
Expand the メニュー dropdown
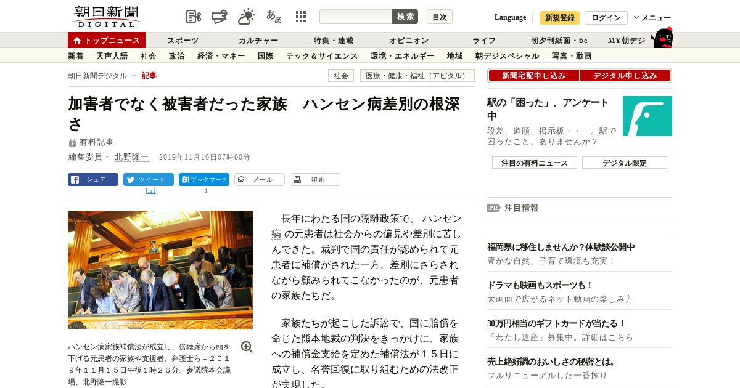click(x=652, y=17)
